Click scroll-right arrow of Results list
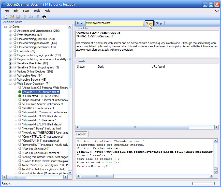221x187 pixels. click(216, 127)
